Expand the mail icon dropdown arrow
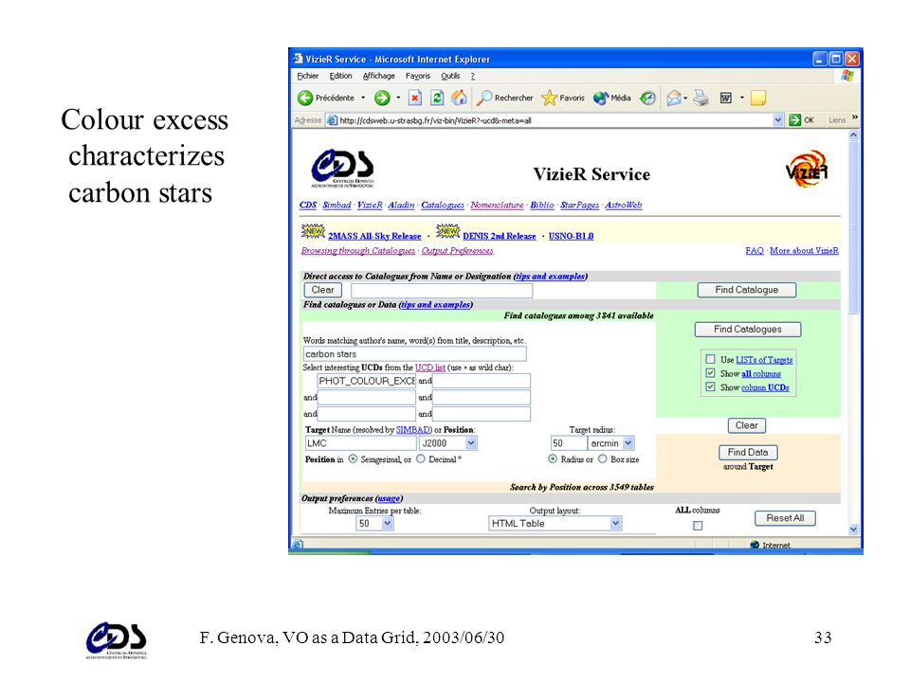This screenshot has height=682, width=910. (685, 98)
